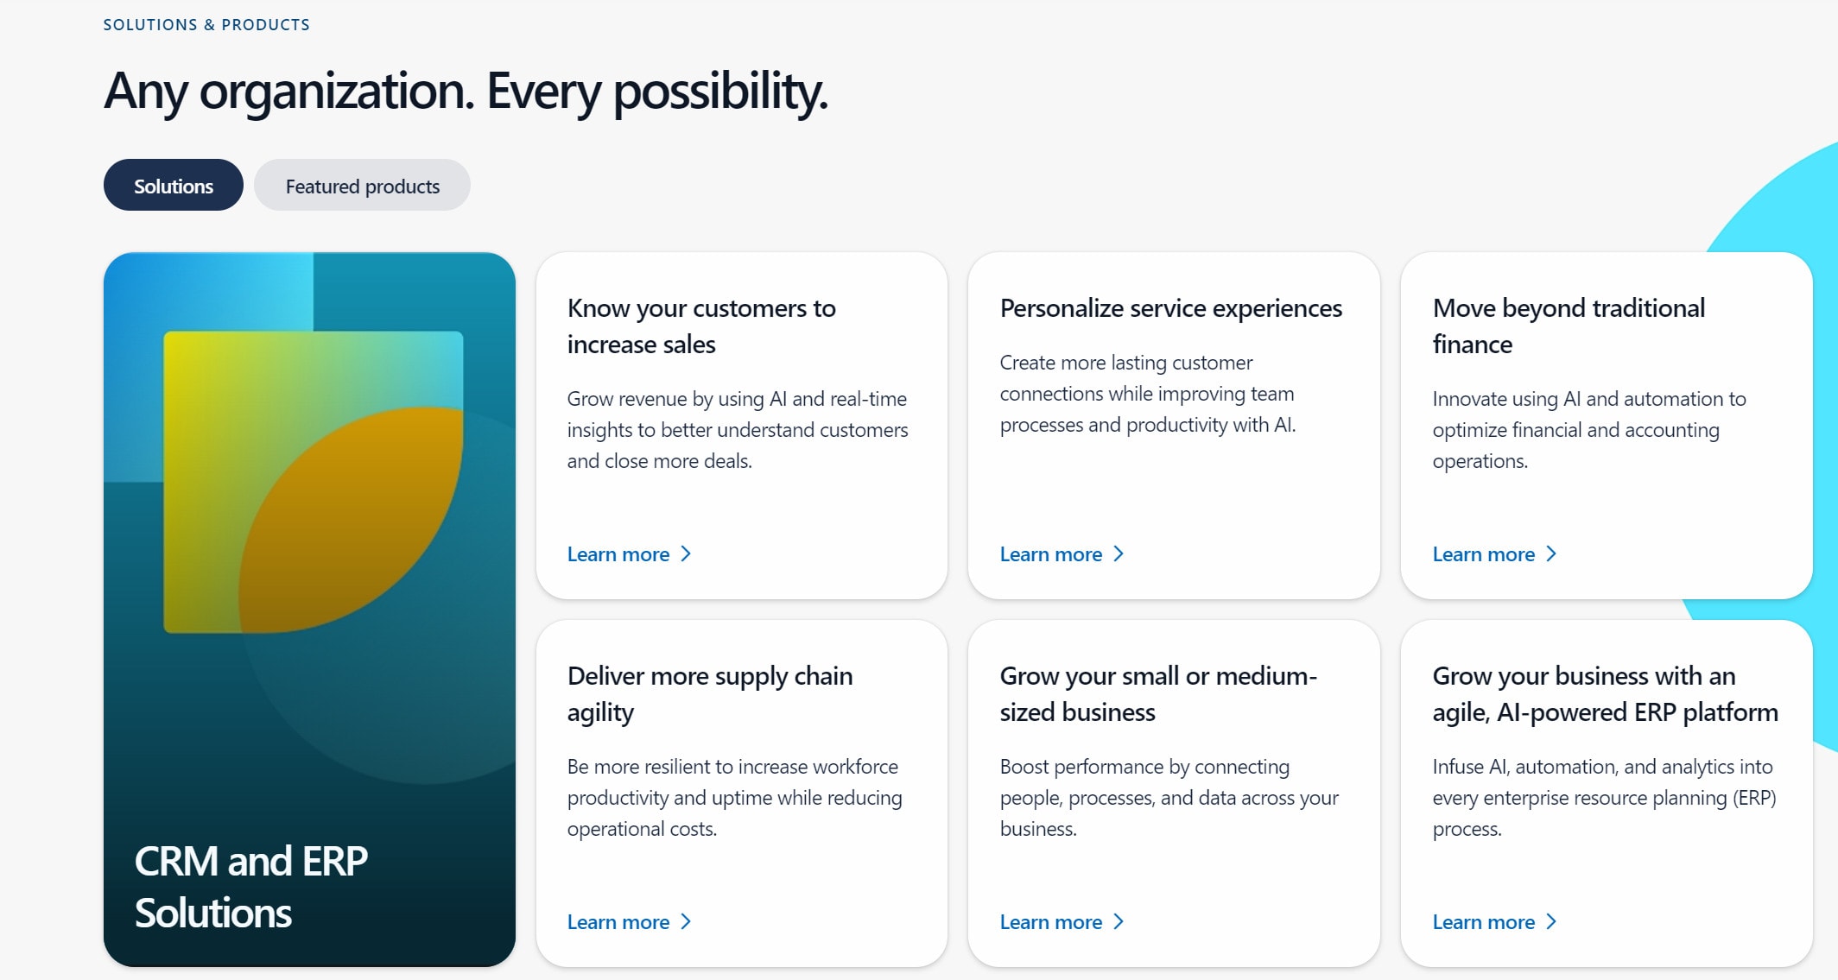Click Learn more under AI-powered ERP platform
The height and width of the screenshot is (980, 1838).
point(1484,922)
